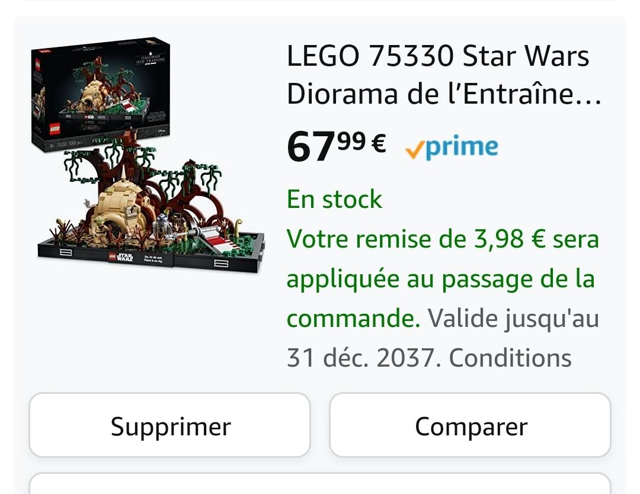Click the built Dagobah diorama model image

152,204
